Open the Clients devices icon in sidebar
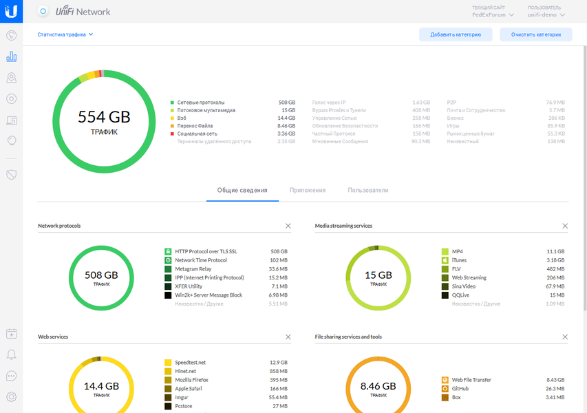The image size is (587, 413). click(11, 120)
